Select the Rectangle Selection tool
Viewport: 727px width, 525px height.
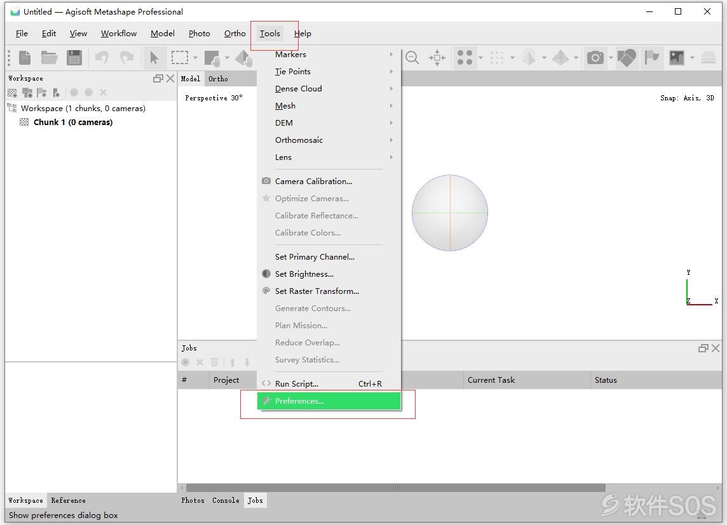pos(179,57)
